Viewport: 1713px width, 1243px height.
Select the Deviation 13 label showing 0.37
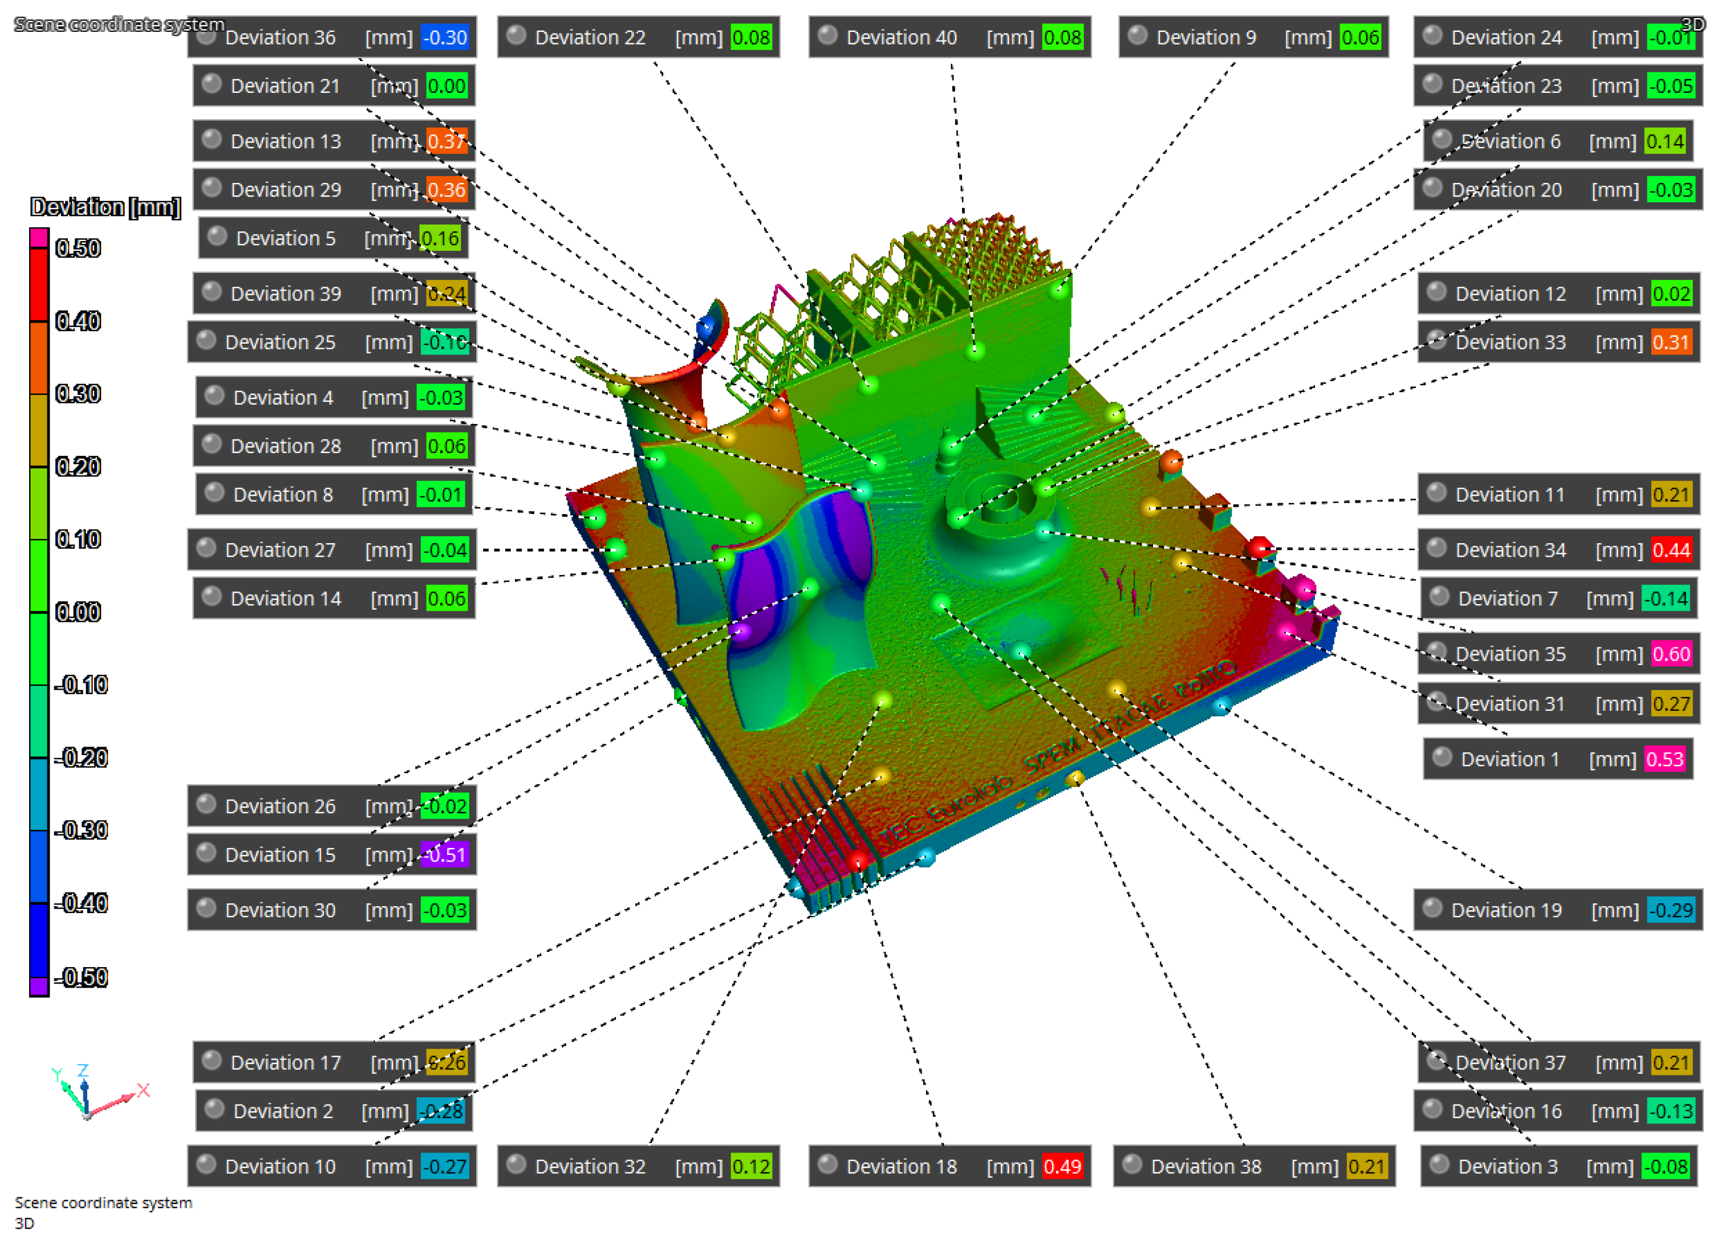click(x=286, y=141)
